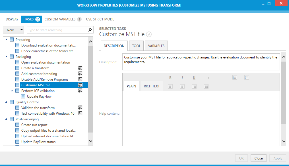289x166 pixels.
Task: Click inside the Description text field
Action: [x=199, y=62]
